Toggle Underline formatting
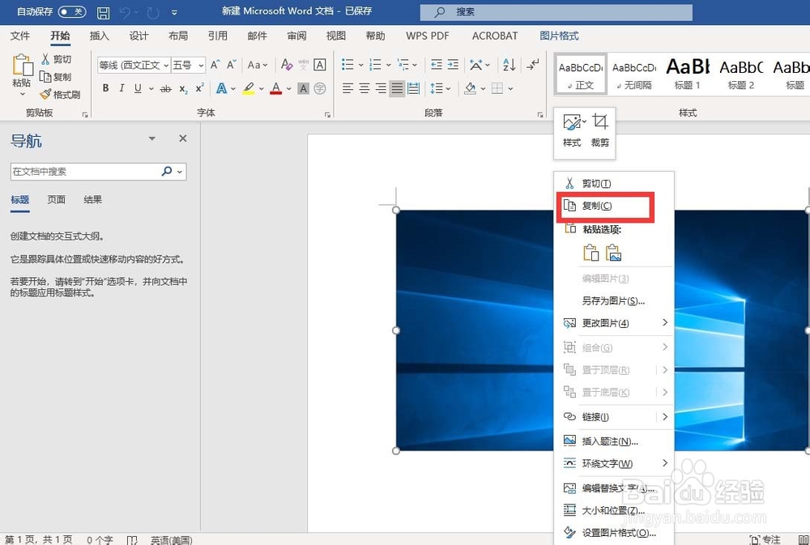810x545 pixels. click(138, 88)
